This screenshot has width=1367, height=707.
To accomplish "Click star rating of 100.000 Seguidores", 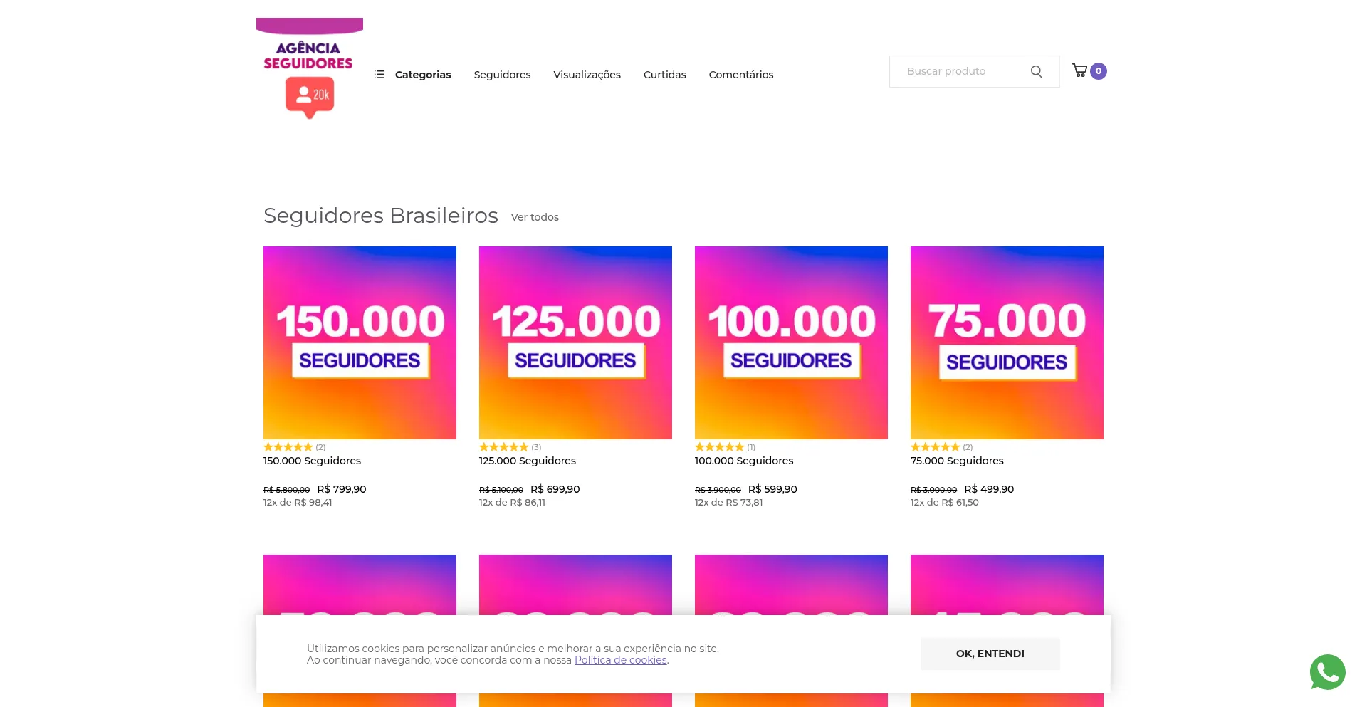I will (720, 447).
